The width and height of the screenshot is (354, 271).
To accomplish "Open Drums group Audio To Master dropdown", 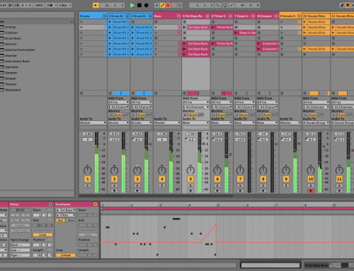I will [x=93, y=122].
